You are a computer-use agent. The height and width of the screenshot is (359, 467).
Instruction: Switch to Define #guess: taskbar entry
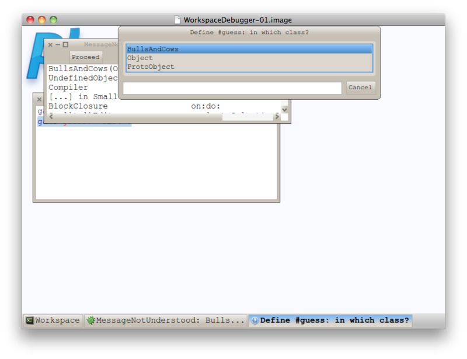[x=330, y=320]
